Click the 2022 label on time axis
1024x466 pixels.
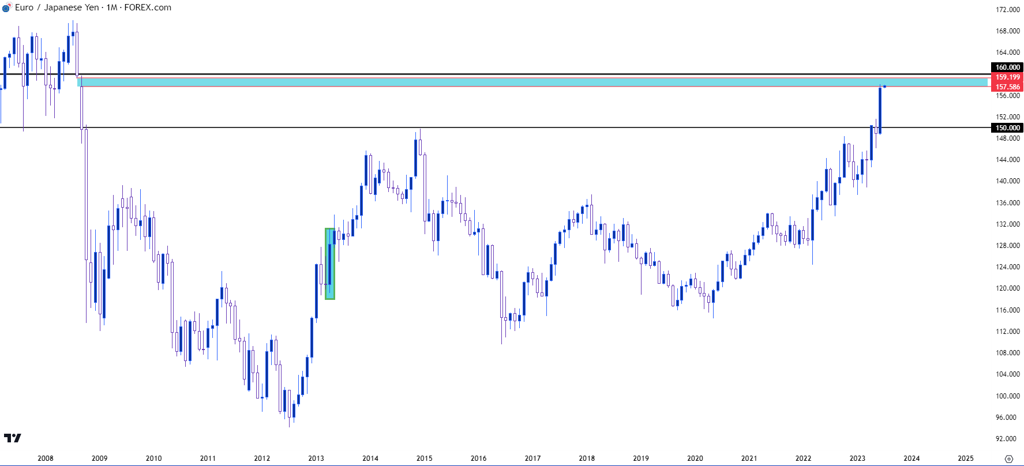(804, 459)
